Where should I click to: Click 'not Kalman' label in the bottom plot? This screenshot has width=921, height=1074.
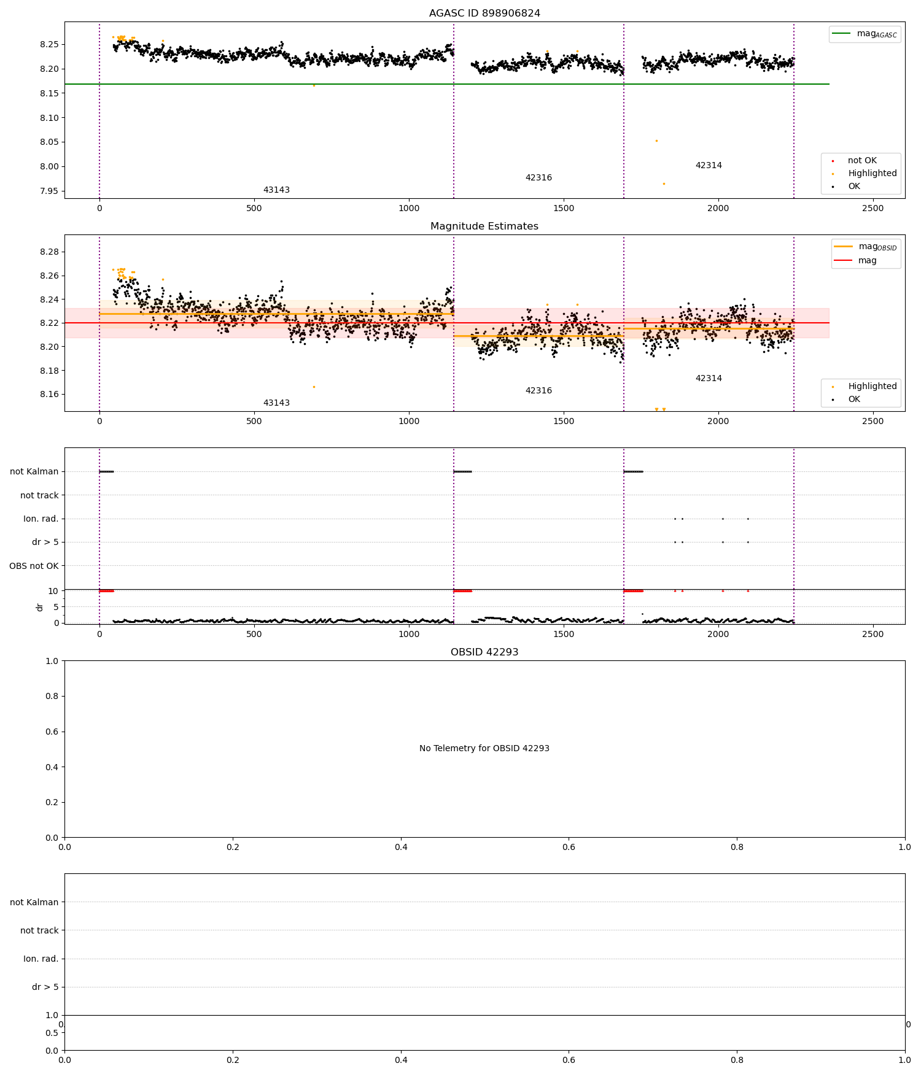point(34,903)
